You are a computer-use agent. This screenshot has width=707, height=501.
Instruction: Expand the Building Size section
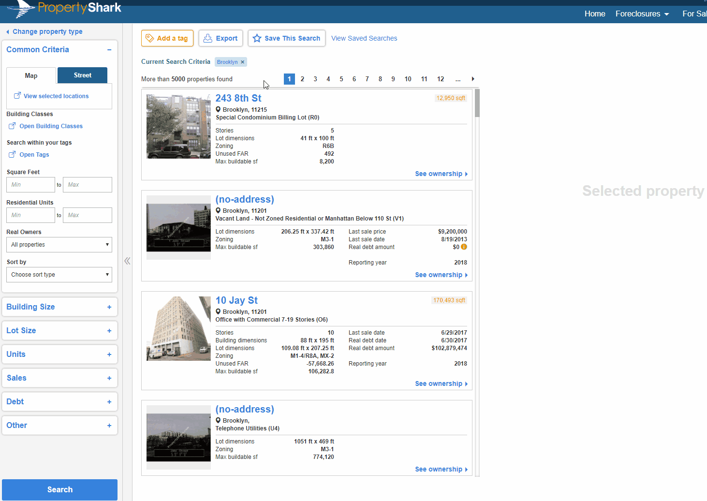click(x=109, y=307)
